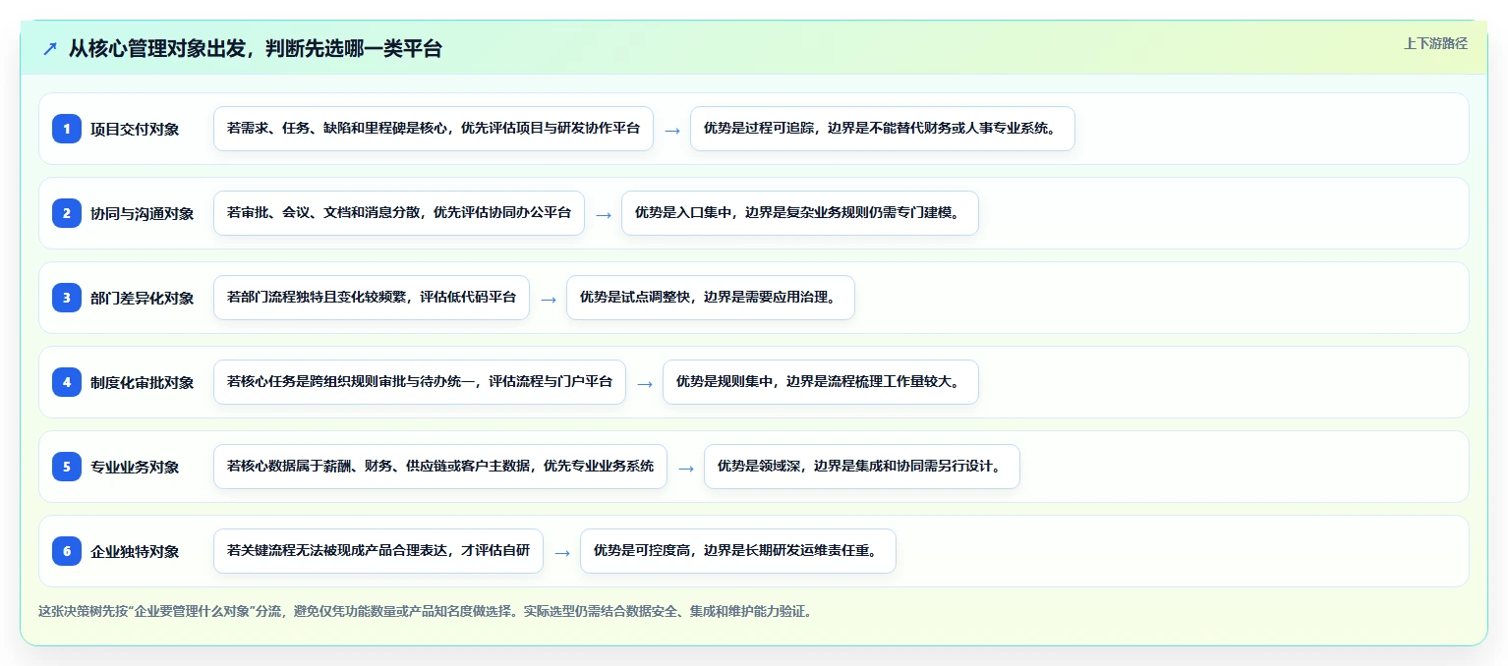The height and width of the screenshot is (666, 1508).
Task: Click the arrow in the 协同与沟通对象 row
Action: coord(604,214)
